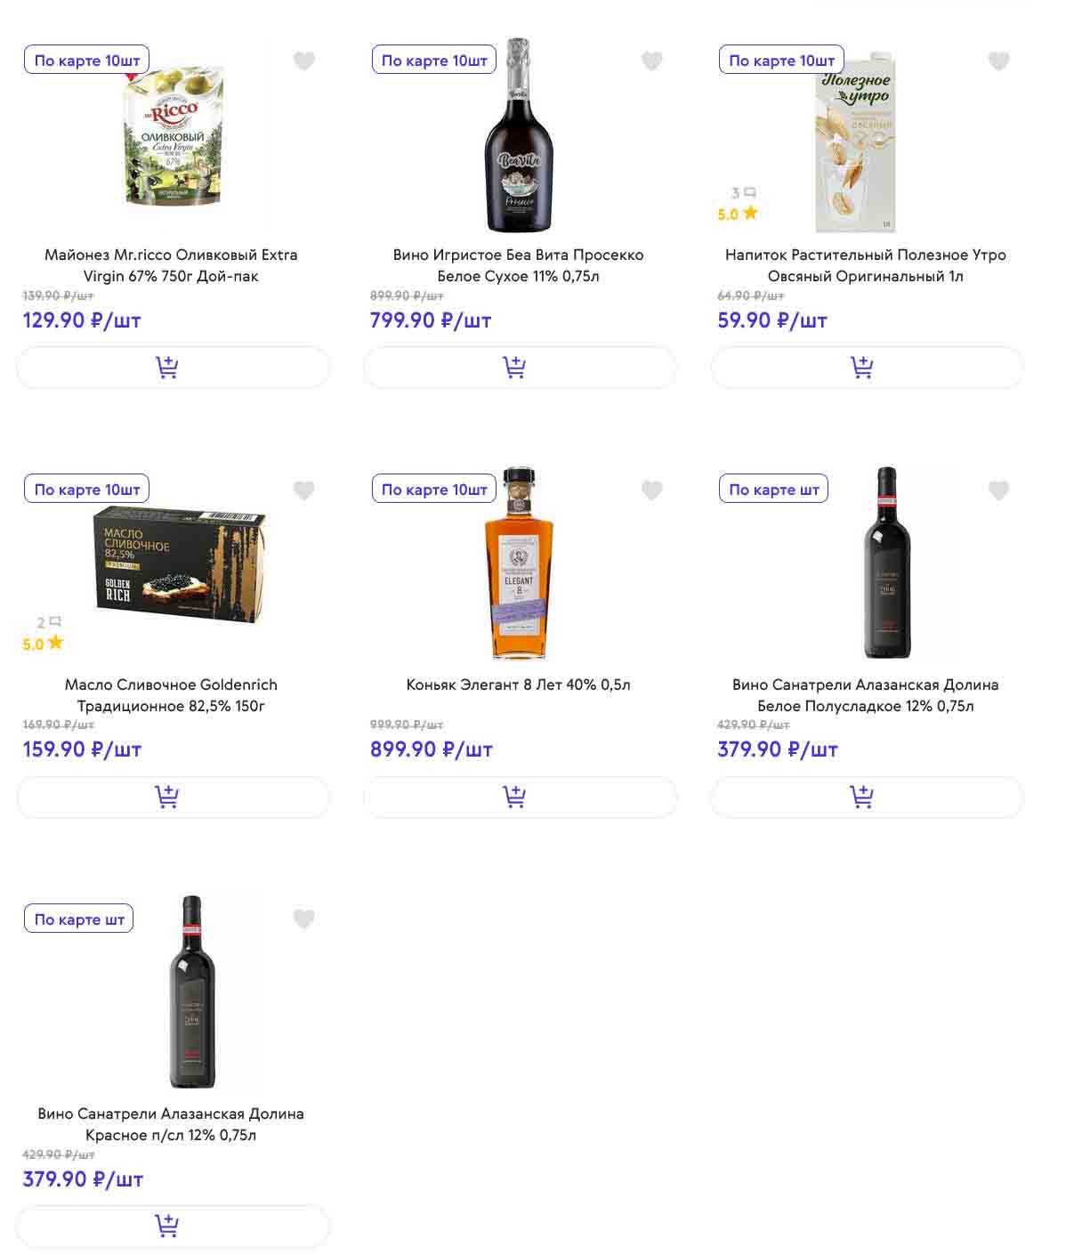Favorite the Элегант 8 Лет cognac
The height and width of the screenshot is (1255, 1066).
point(651,490)
